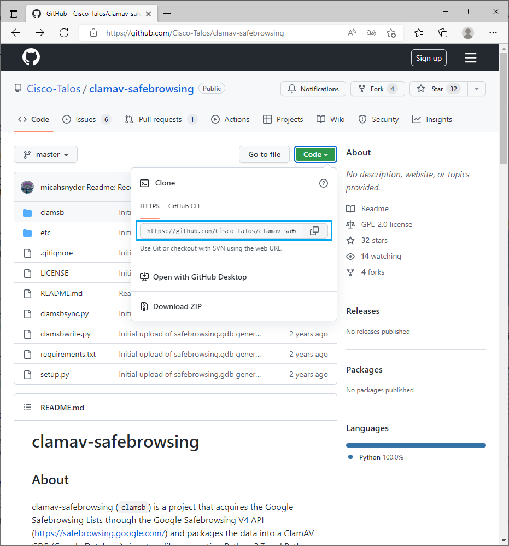Collapse the green Code dropdown

(315, 154)
